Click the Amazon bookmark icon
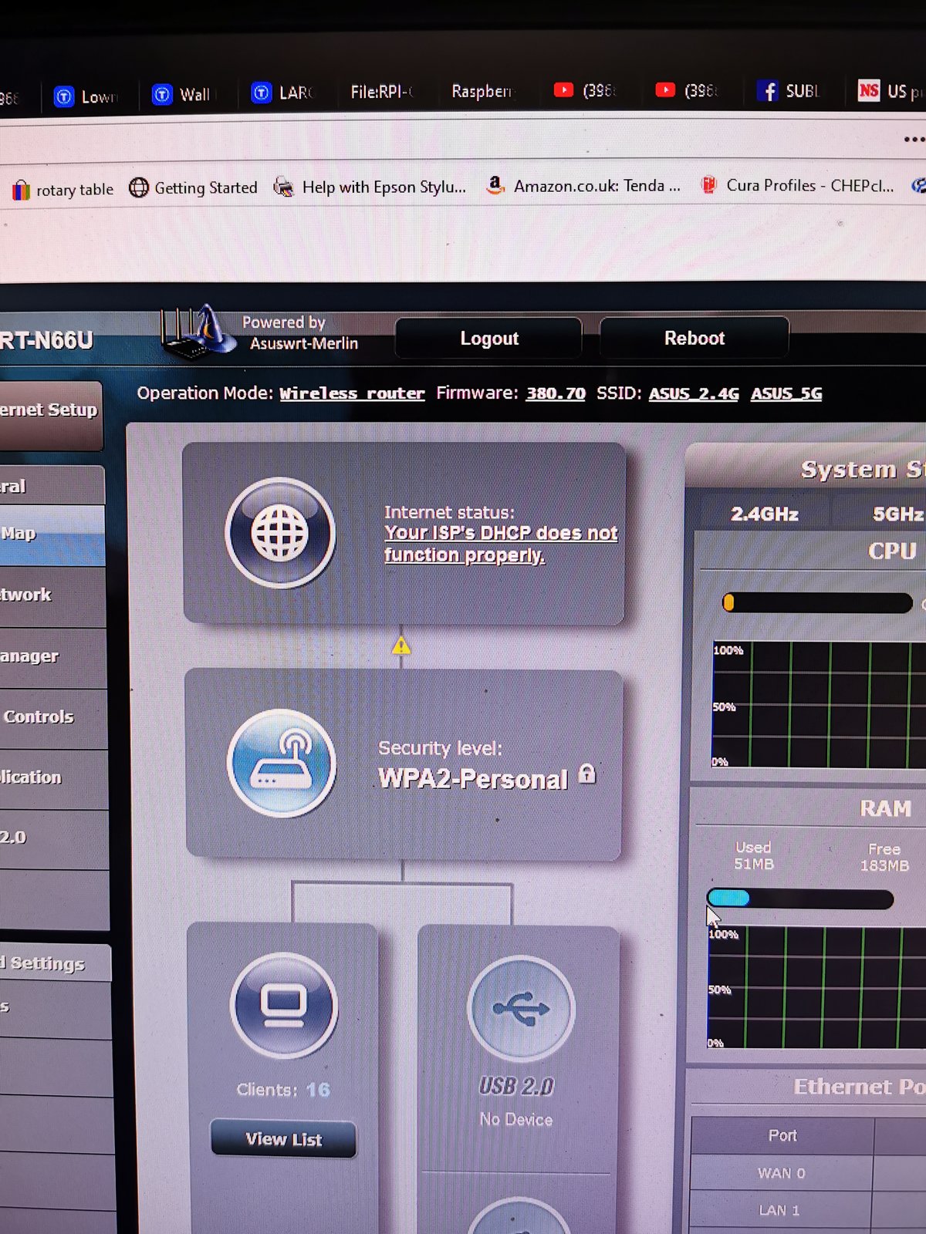The width and height of the screenshot is (926, 1234). tap(495, 185)
